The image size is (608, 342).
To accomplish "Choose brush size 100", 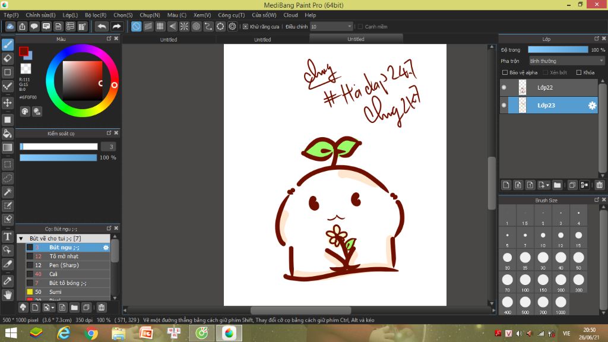I will pyautogui.click(x=525, y=283).
